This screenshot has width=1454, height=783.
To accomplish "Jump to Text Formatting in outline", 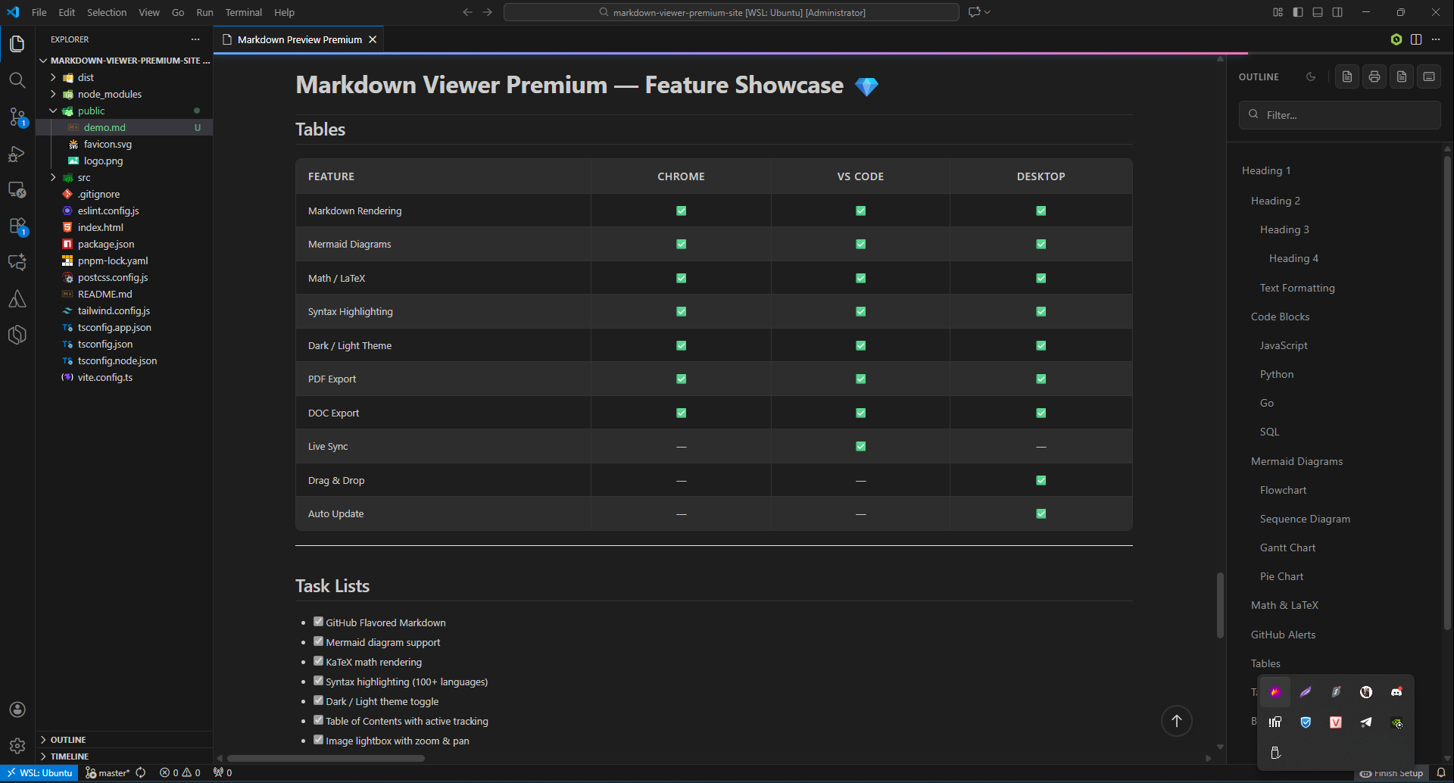I will [x=1297, y=288].
